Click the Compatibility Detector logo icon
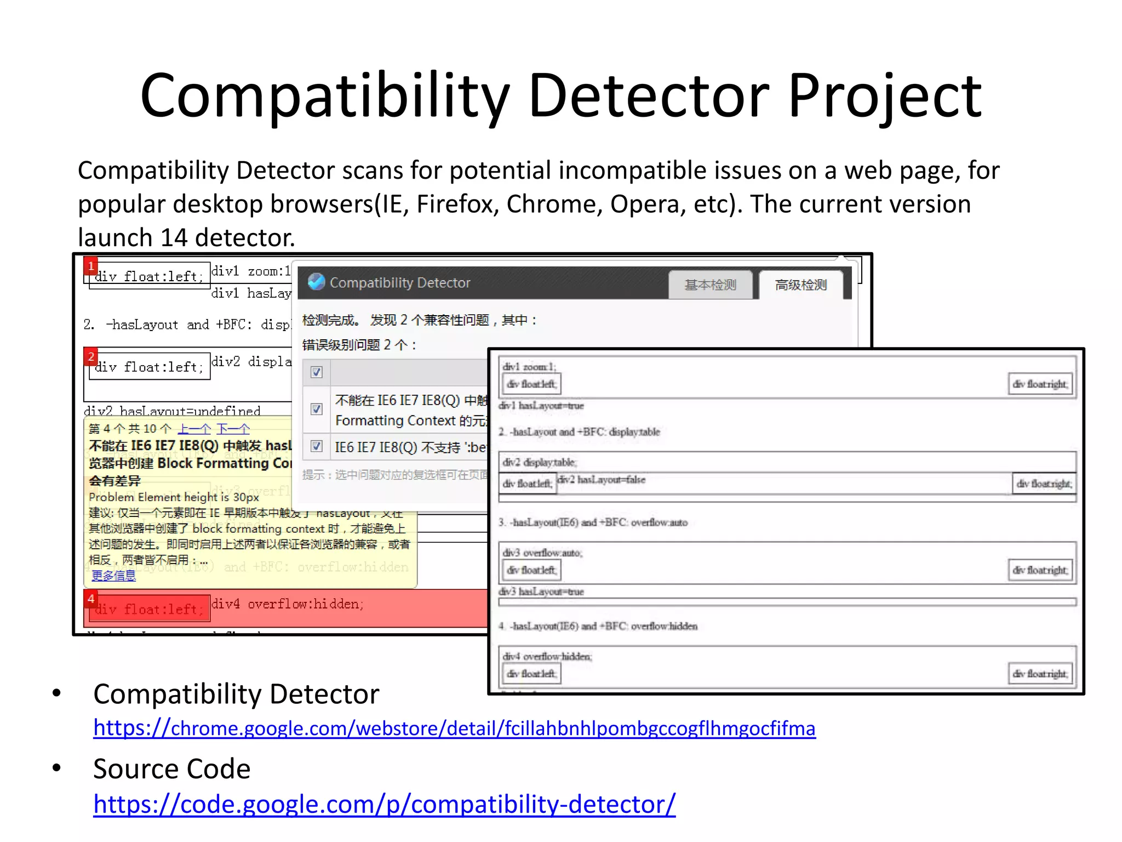The width and height of the screenshot is (1122, 842). [316, 282]
